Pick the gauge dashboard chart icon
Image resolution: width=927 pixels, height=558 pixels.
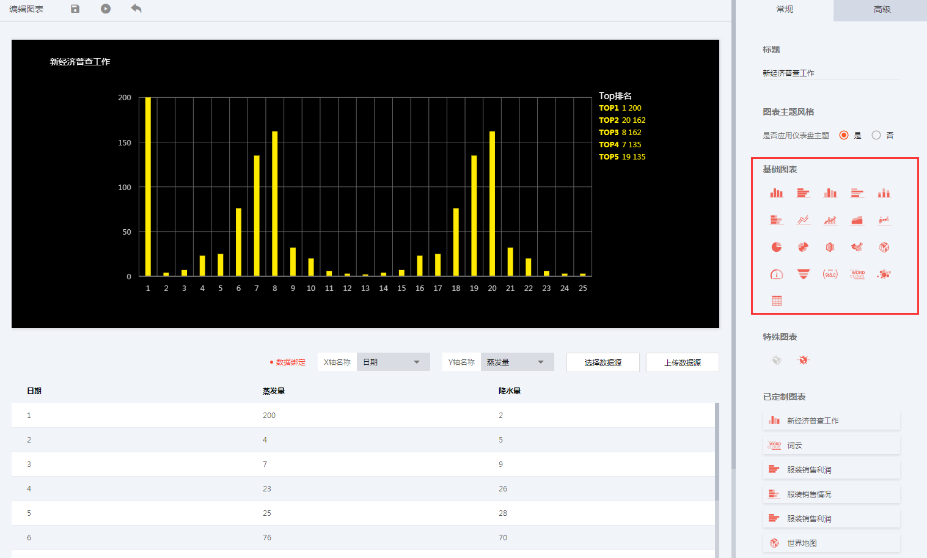pos(776,274)
